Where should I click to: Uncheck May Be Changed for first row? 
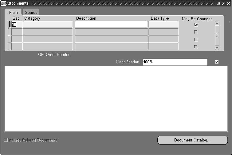point(196,25)
